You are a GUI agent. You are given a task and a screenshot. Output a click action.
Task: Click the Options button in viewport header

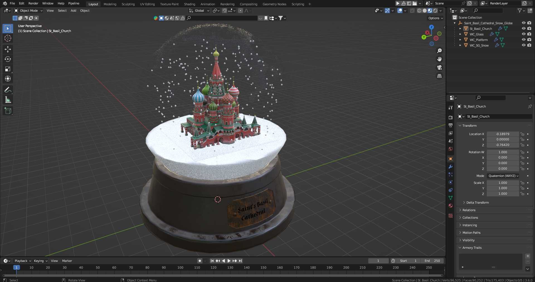[x=435, y=18]
